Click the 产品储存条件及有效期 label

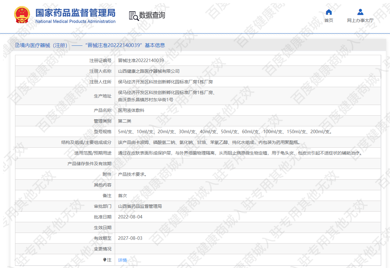coord(89,164)
